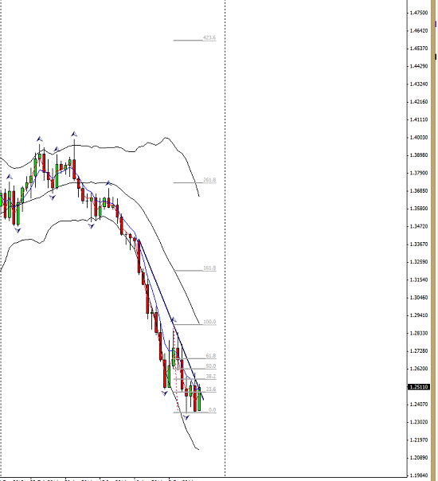Click price scale value 1.26200

point(419,369)
